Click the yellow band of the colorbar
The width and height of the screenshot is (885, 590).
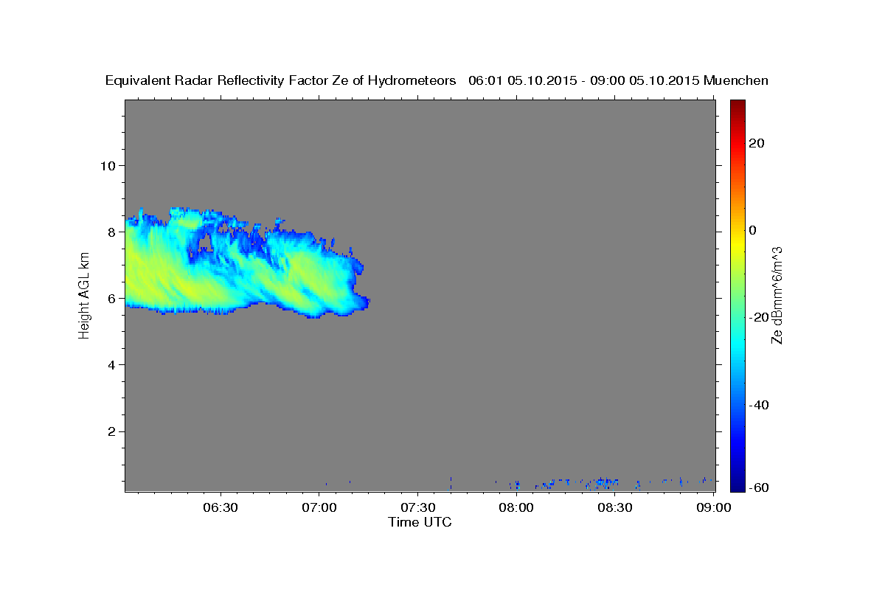pyautogui.click(x=737, y=243)
